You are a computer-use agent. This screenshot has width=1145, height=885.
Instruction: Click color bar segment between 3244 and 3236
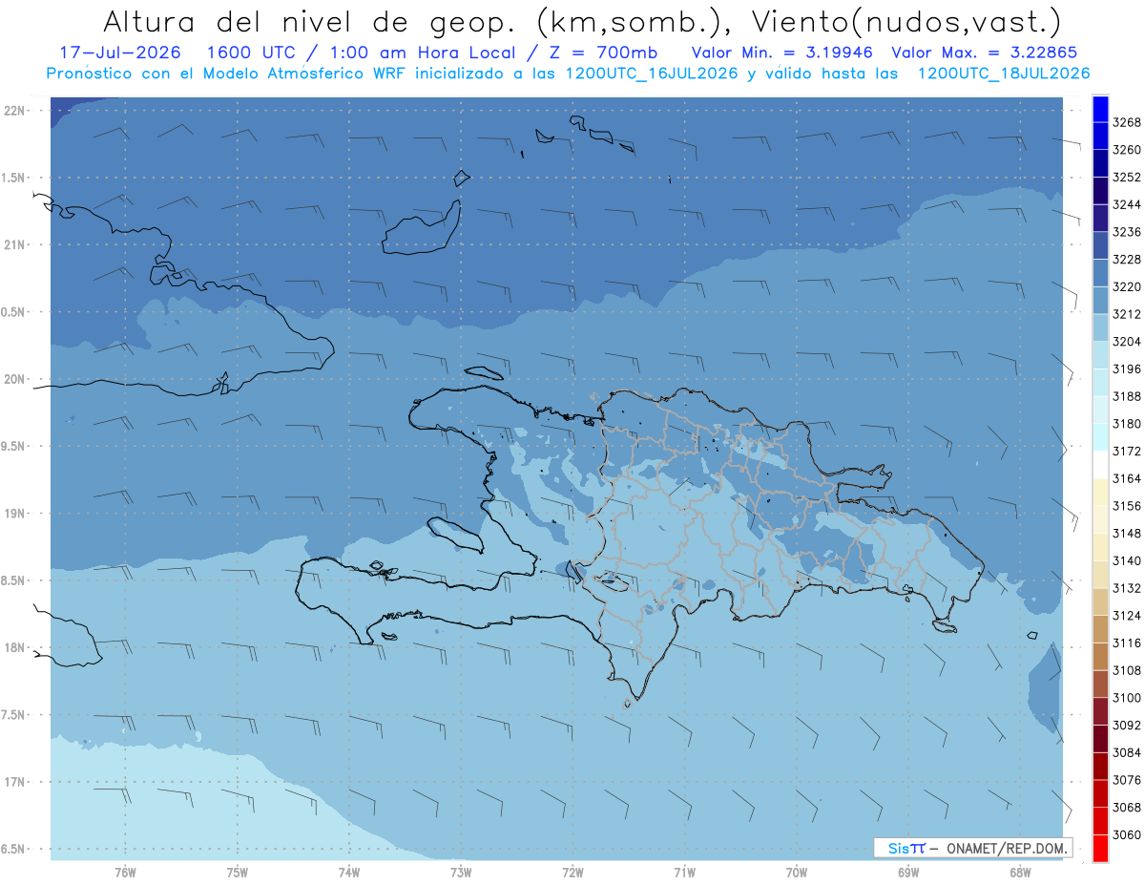coord(1100,219)
